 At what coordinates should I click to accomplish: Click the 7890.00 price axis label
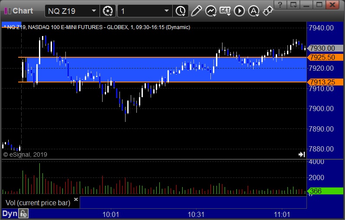coord(321,129)
